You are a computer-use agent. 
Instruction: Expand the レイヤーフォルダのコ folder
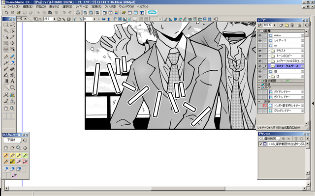click(x=269, y=61)
